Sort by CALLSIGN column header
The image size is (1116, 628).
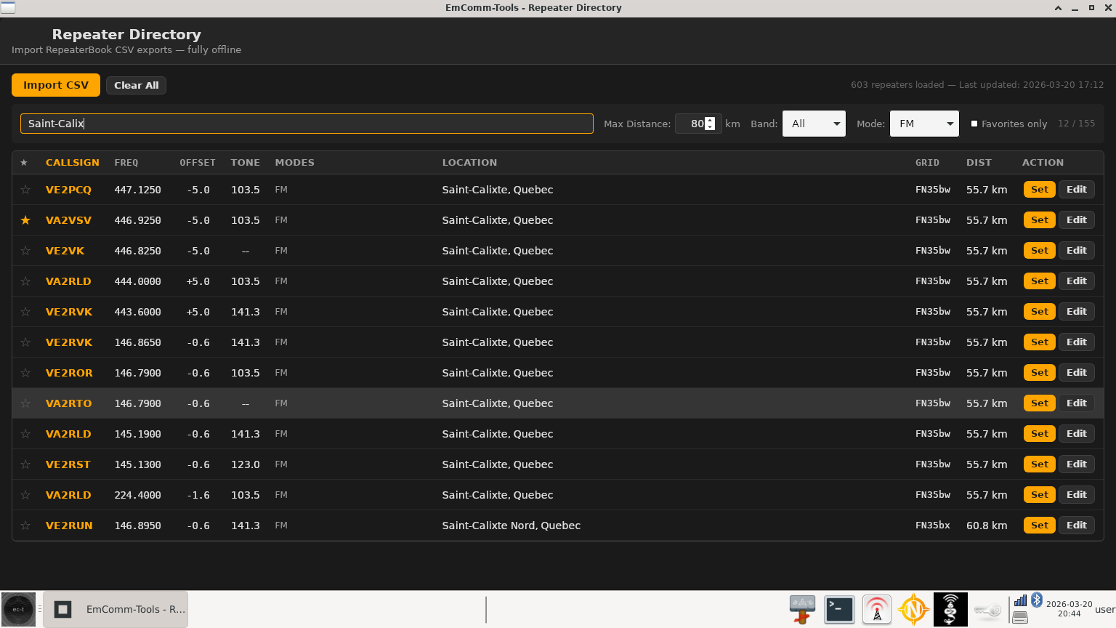[x=72, y=163]
